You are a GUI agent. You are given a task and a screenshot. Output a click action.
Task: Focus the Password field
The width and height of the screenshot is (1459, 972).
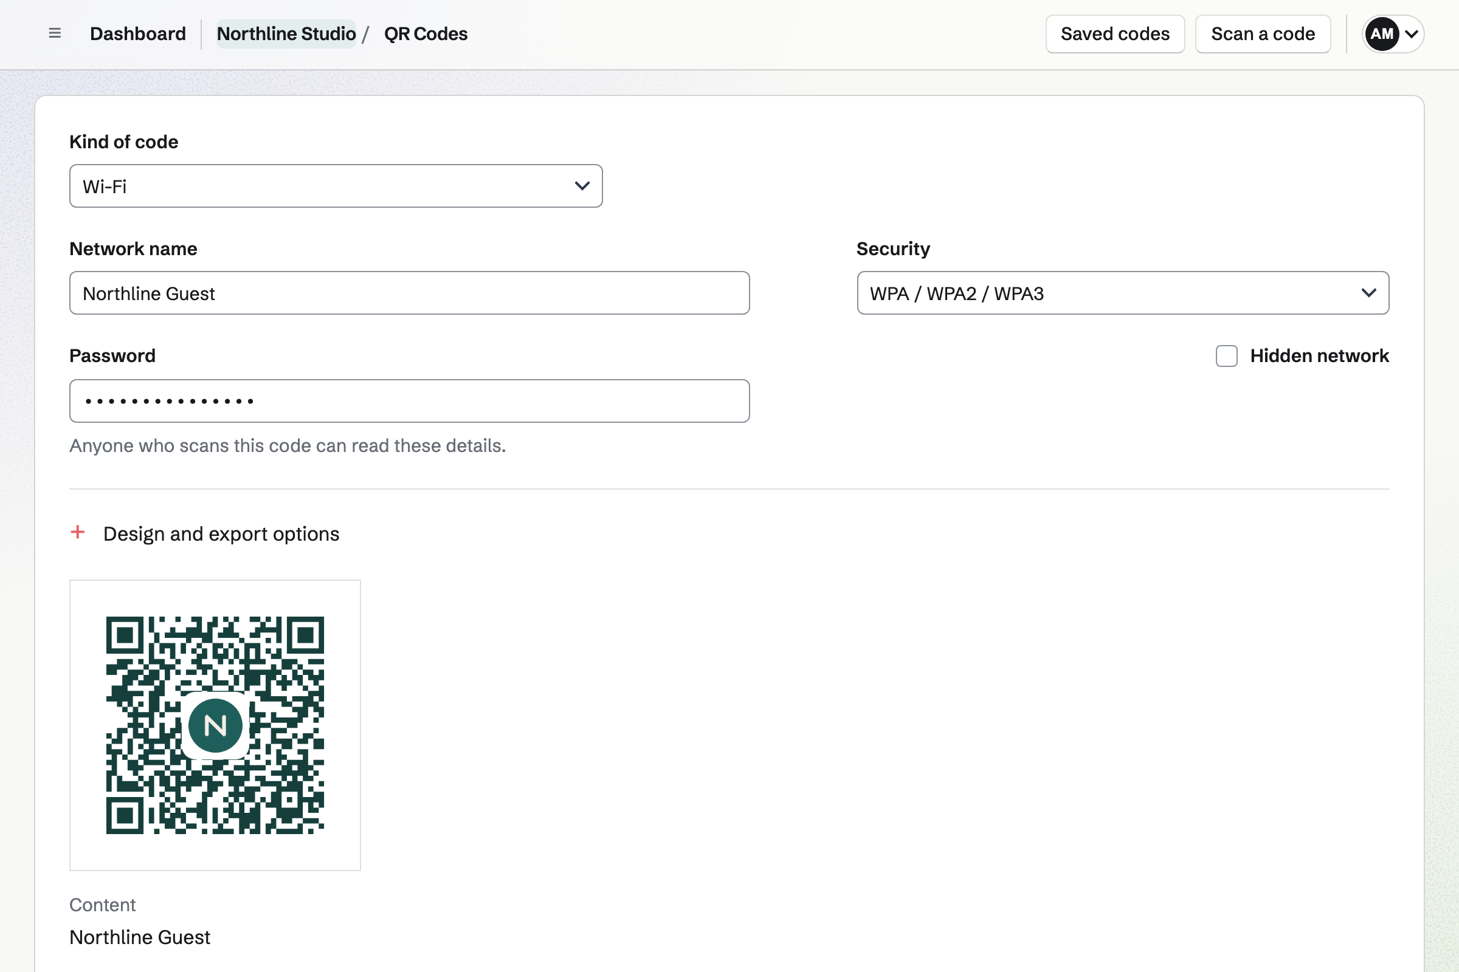click(409, 401)
